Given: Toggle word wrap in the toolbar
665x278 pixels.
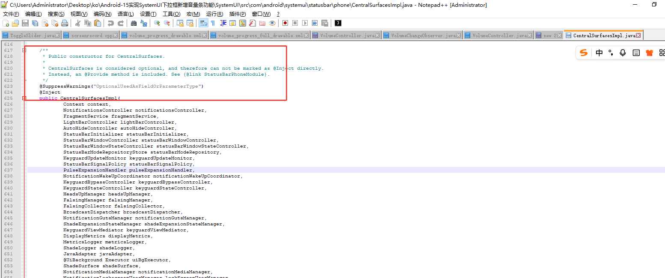Looking at the screenshot, I should click(203, 23).
